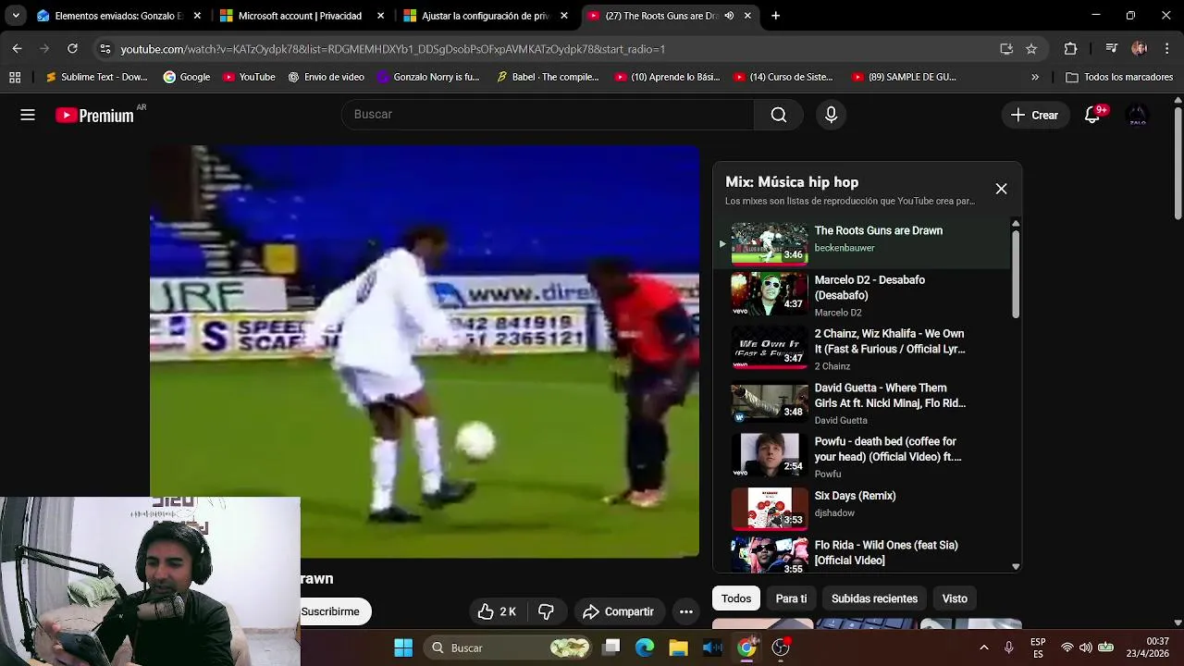
Task: Open YouTube bookmark
Action: (x=249, y=77)
